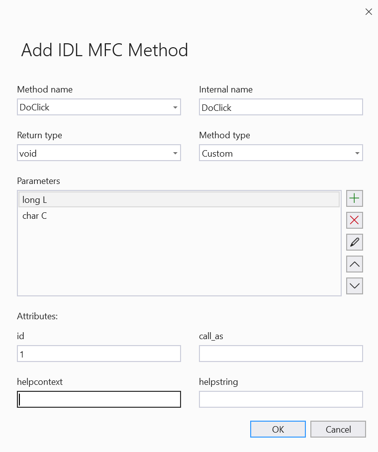Open the Method name dropdown
The width and height of the screenshot is (378, 452).
(x=175, y=107)
